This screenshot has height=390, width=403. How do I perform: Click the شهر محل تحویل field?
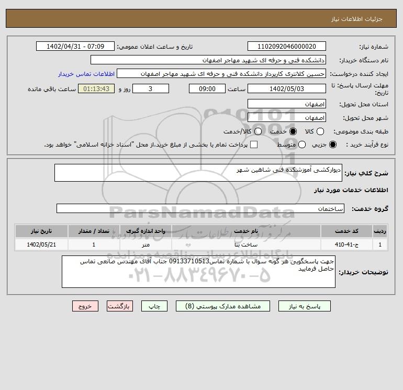(287, 117)
